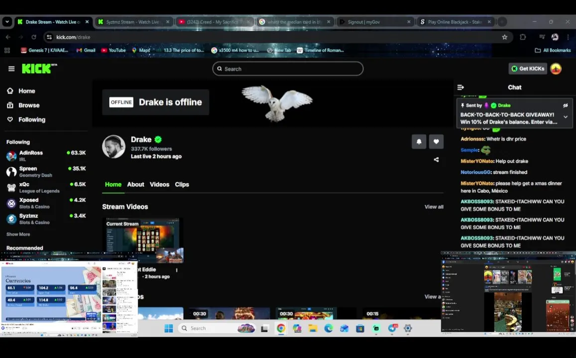Open the Current Stream video thumbnail
This screenshot has width=576, height=358.
[x=142, y=241]
